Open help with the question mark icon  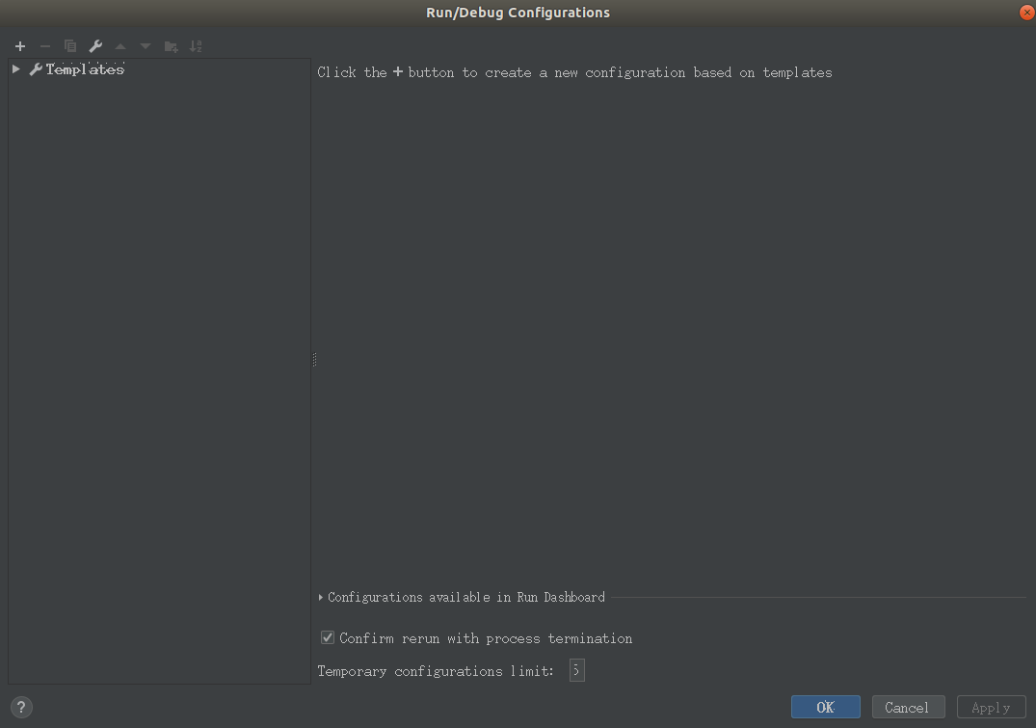(x=20, y=707)
